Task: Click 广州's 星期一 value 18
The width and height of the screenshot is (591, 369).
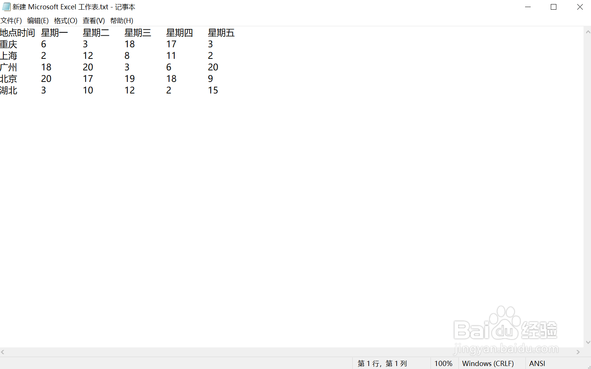Action: point(46,67)
